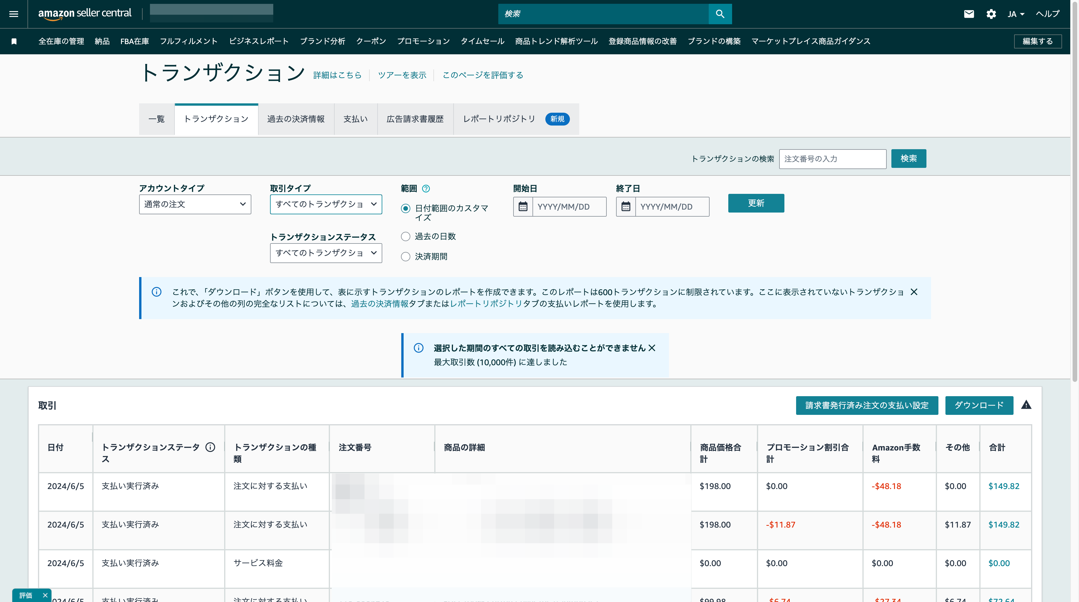This screenshot has height=602, width=1079.
Task: Click 請求書発行済み注文の支払い設定 button
Action: pyautogui.click(x=867, y=406)
